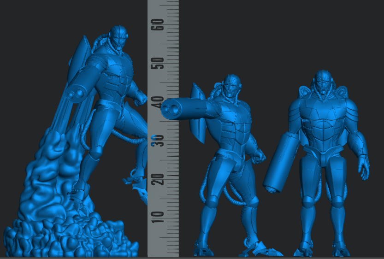Click the double-barrel cannon of the middle robot
The image size is (384, 259).
[183, 108]
